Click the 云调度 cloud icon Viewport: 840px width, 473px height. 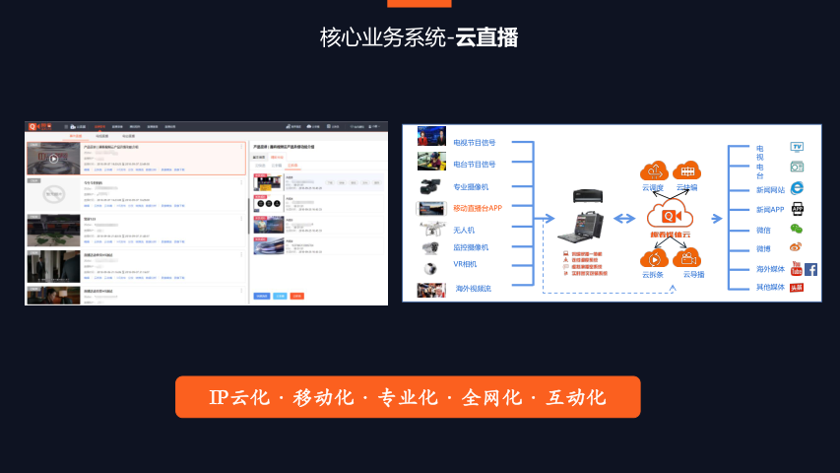(653, 170)
